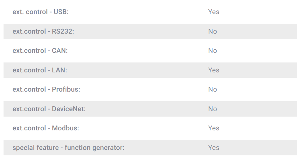Click the No value for RS232
The height and width of the screenshot is (156, 297).
pyautogui.click(x=212, y=31)
